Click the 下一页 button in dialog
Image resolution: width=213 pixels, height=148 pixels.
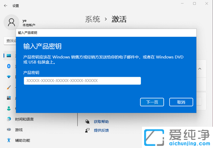[152, 102]
